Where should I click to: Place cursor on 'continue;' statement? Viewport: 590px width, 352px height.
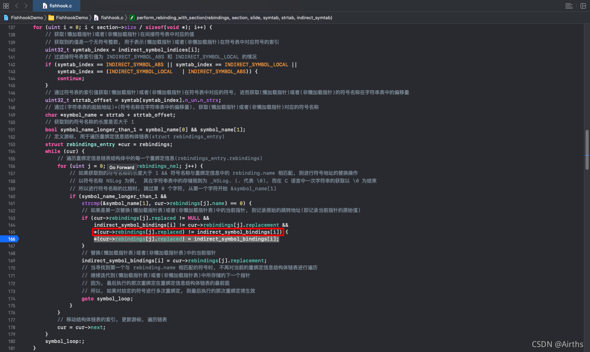71,79
